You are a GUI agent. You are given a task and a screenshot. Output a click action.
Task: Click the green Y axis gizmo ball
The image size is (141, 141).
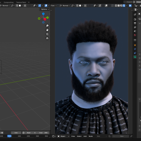tap(48, 18)
